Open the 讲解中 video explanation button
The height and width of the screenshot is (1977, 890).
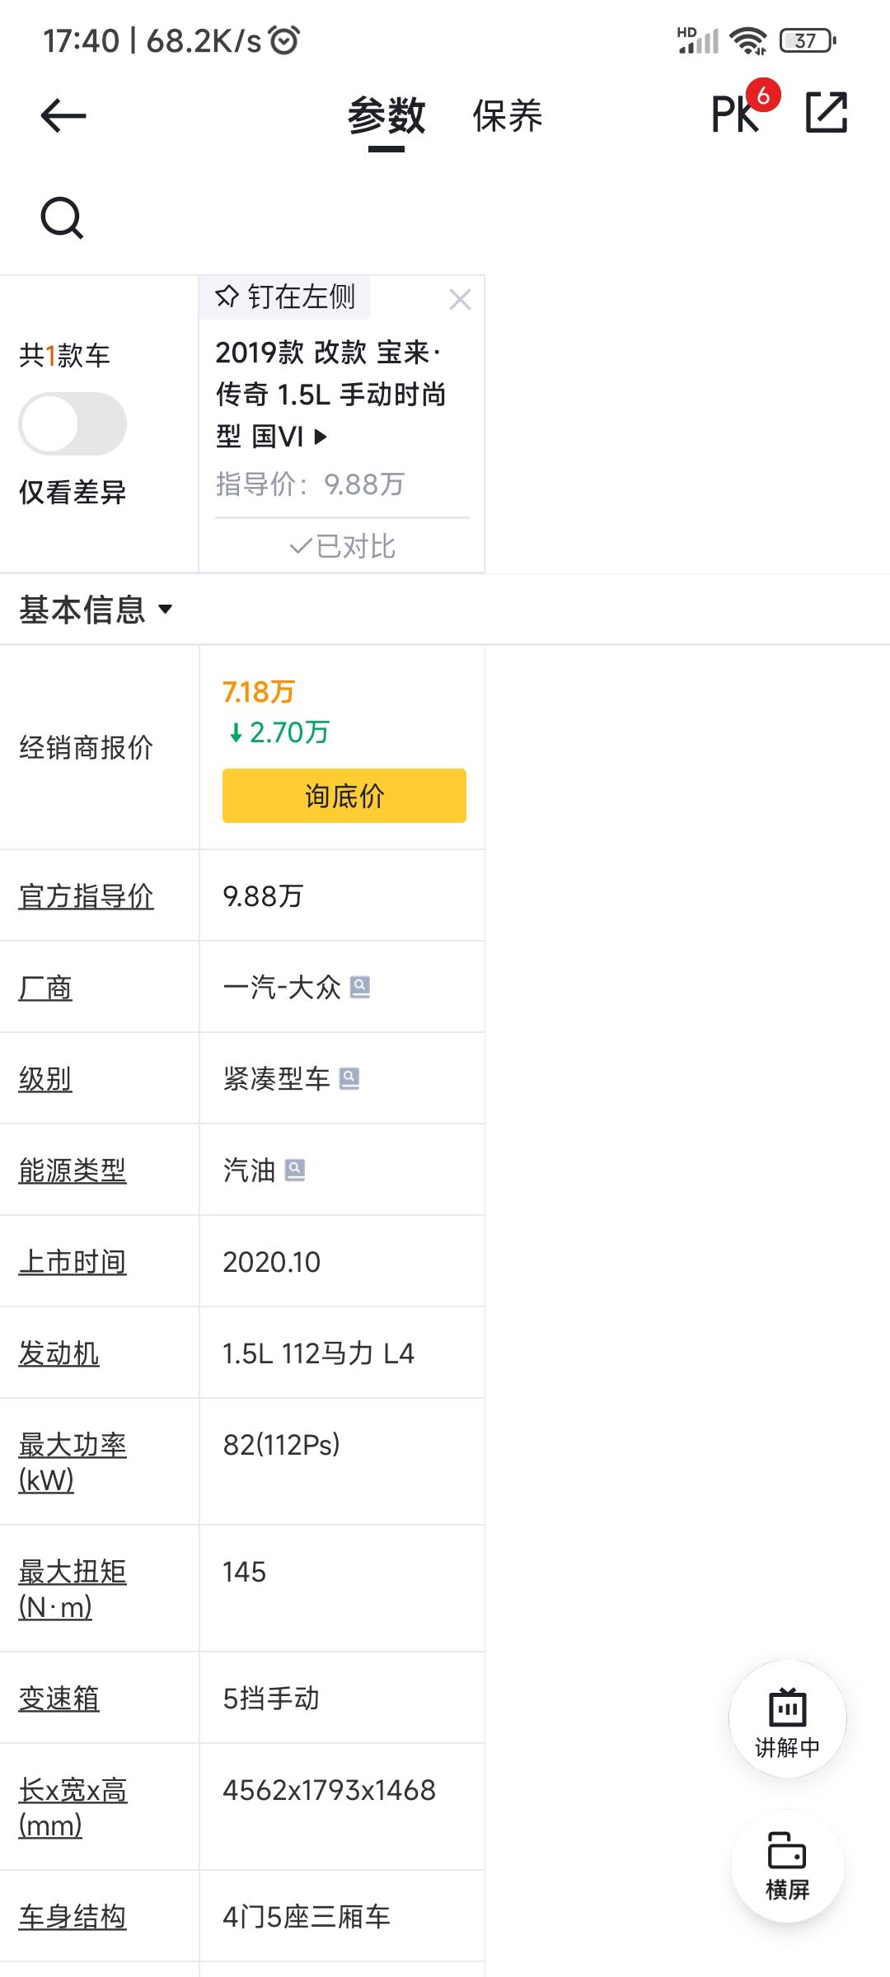point(787,1719)
